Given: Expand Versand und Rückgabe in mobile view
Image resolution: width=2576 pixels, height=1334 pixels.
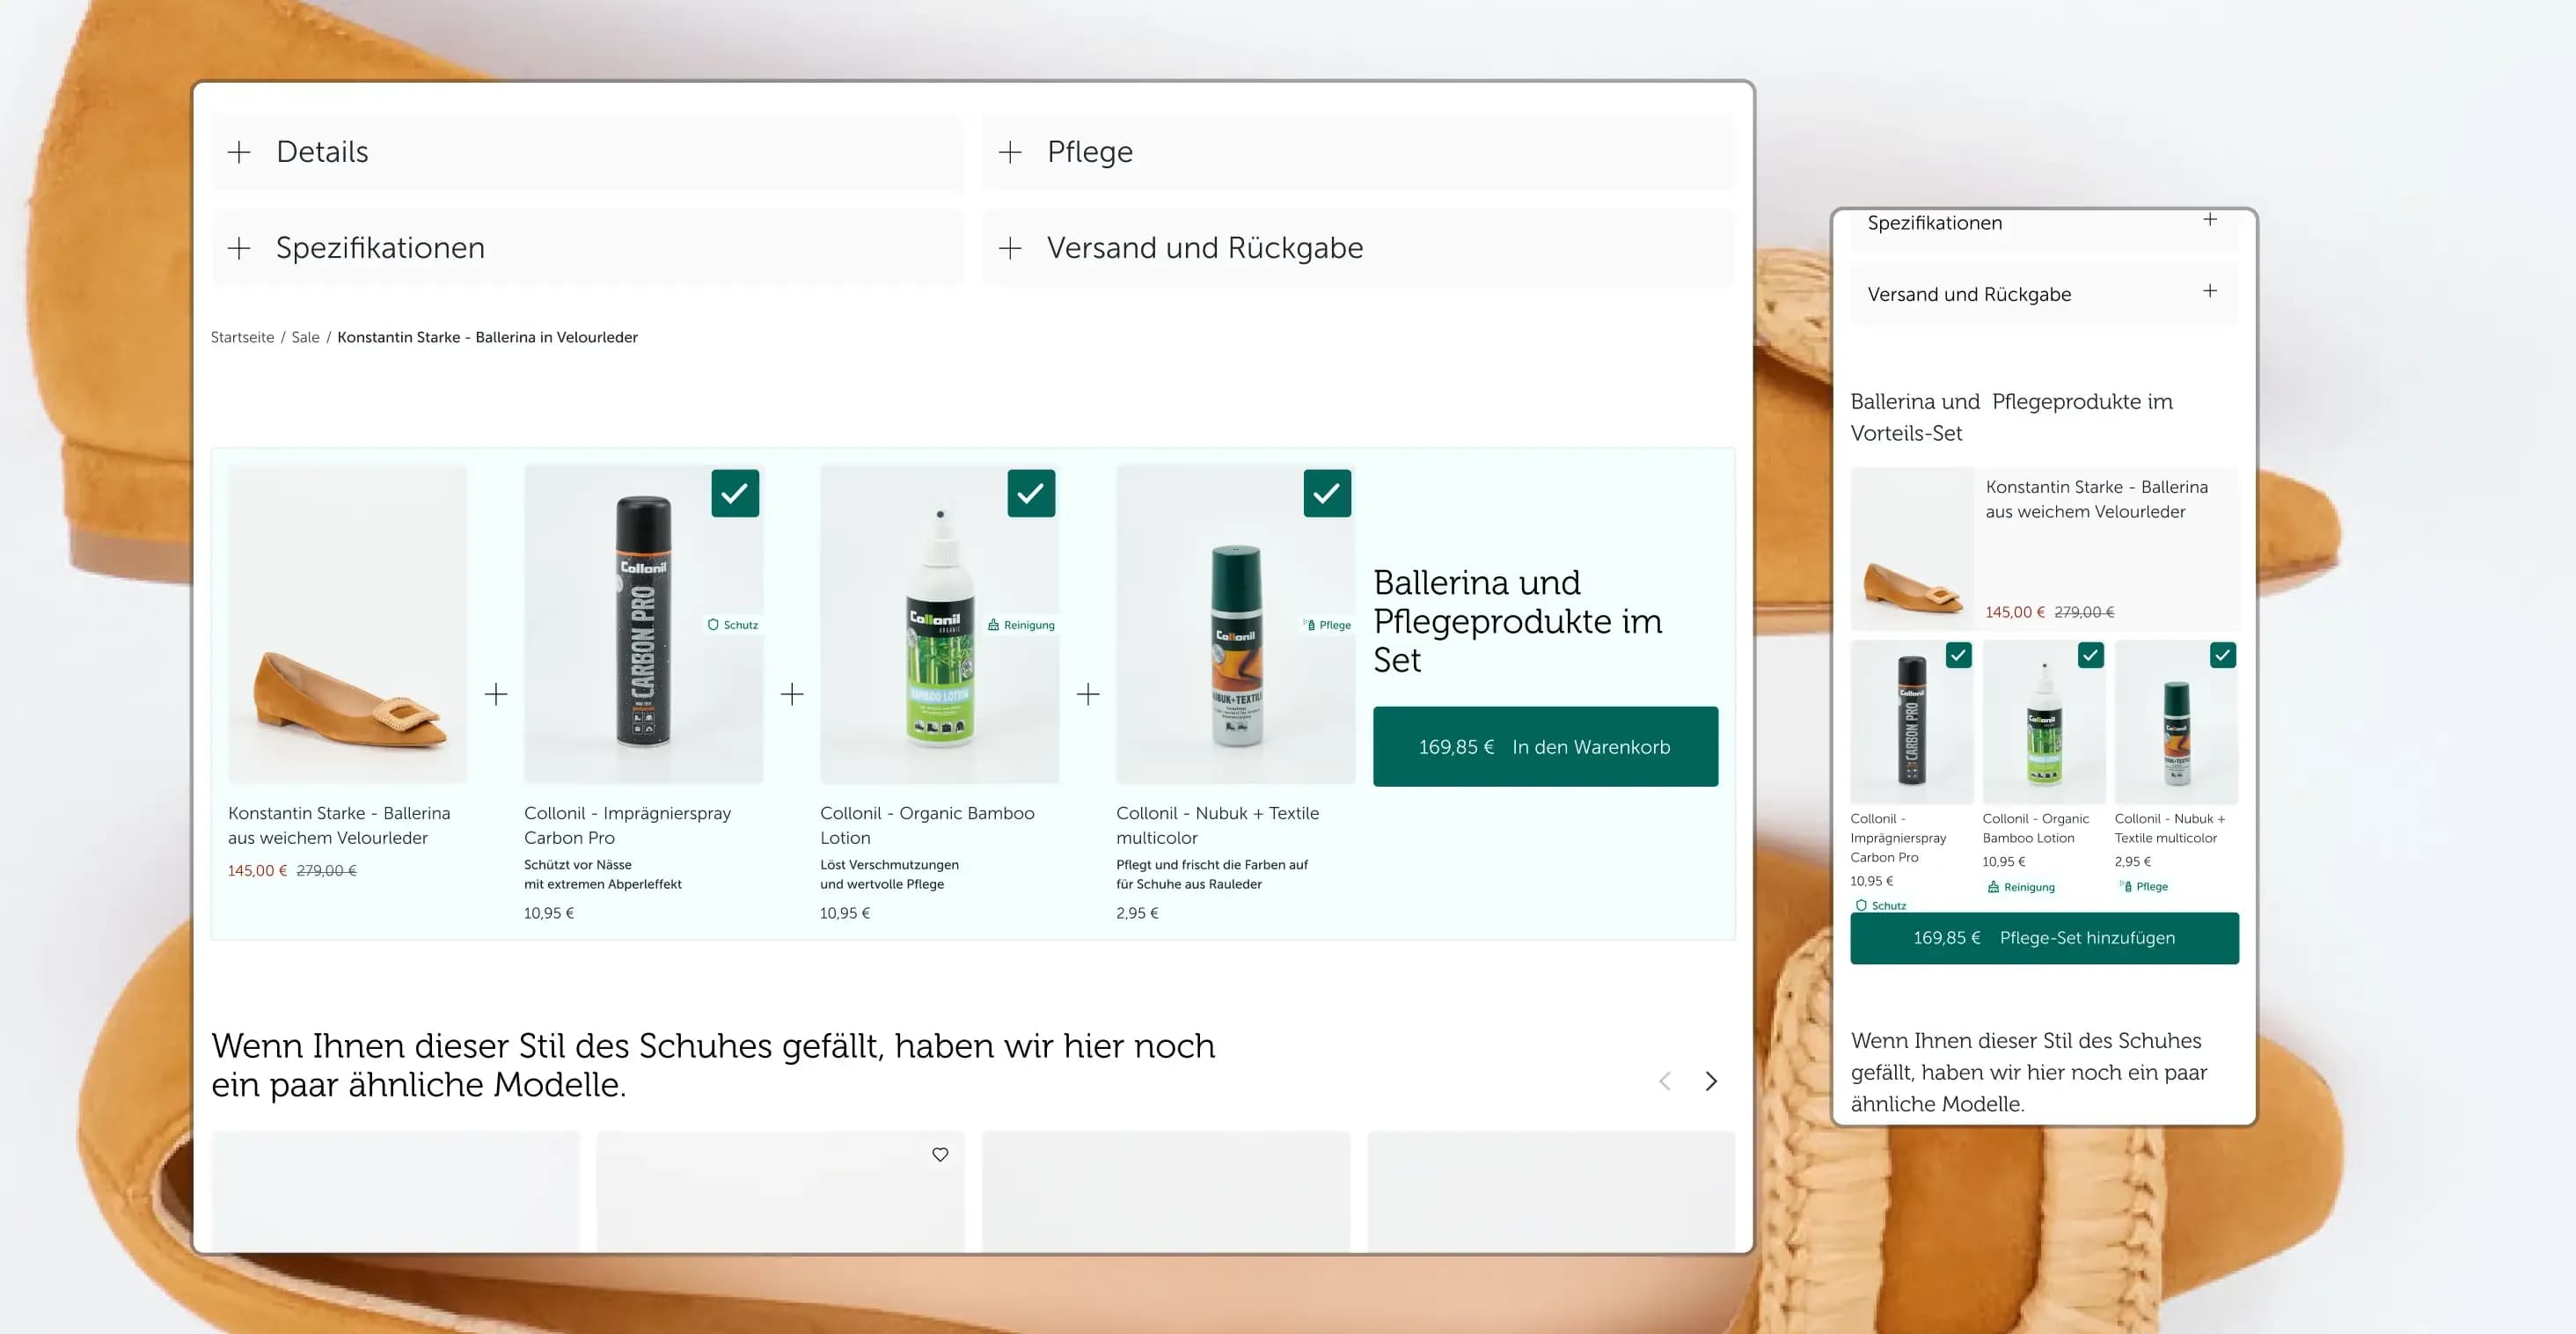Looking at the screenshot, I should tap(2043, 294).
